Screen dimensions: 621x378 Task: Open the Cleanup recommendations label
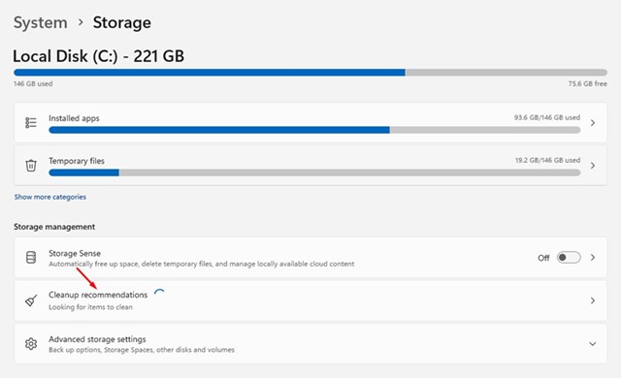[x=98, y=295]
